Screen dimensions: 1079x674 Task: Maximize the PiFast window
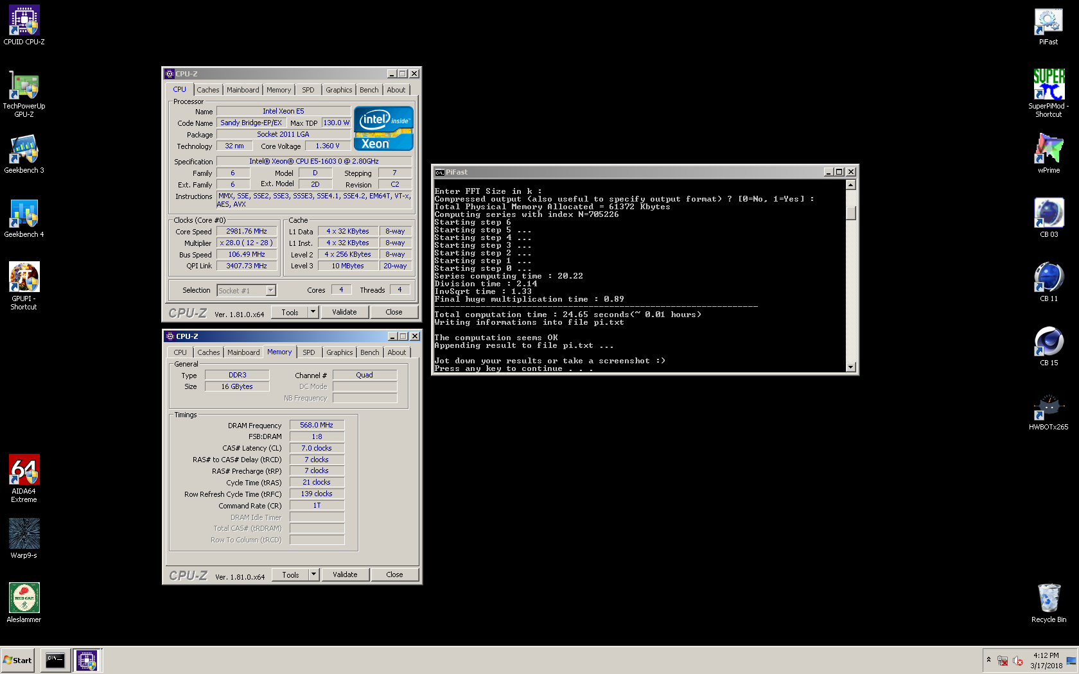point(839,172)
